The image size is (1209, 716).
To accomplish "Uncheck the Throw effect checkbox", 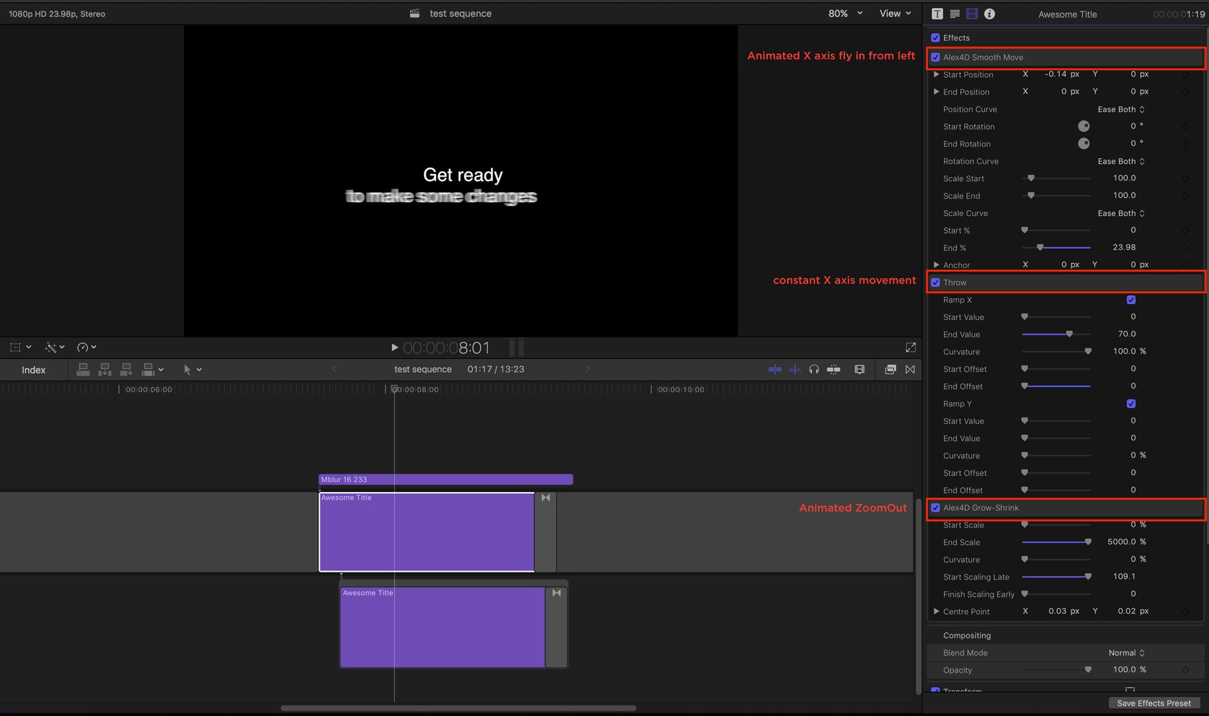I will [936, 283].
